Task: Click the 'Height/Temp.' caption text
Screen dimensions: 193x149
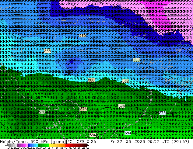Action: pos(14,141)
